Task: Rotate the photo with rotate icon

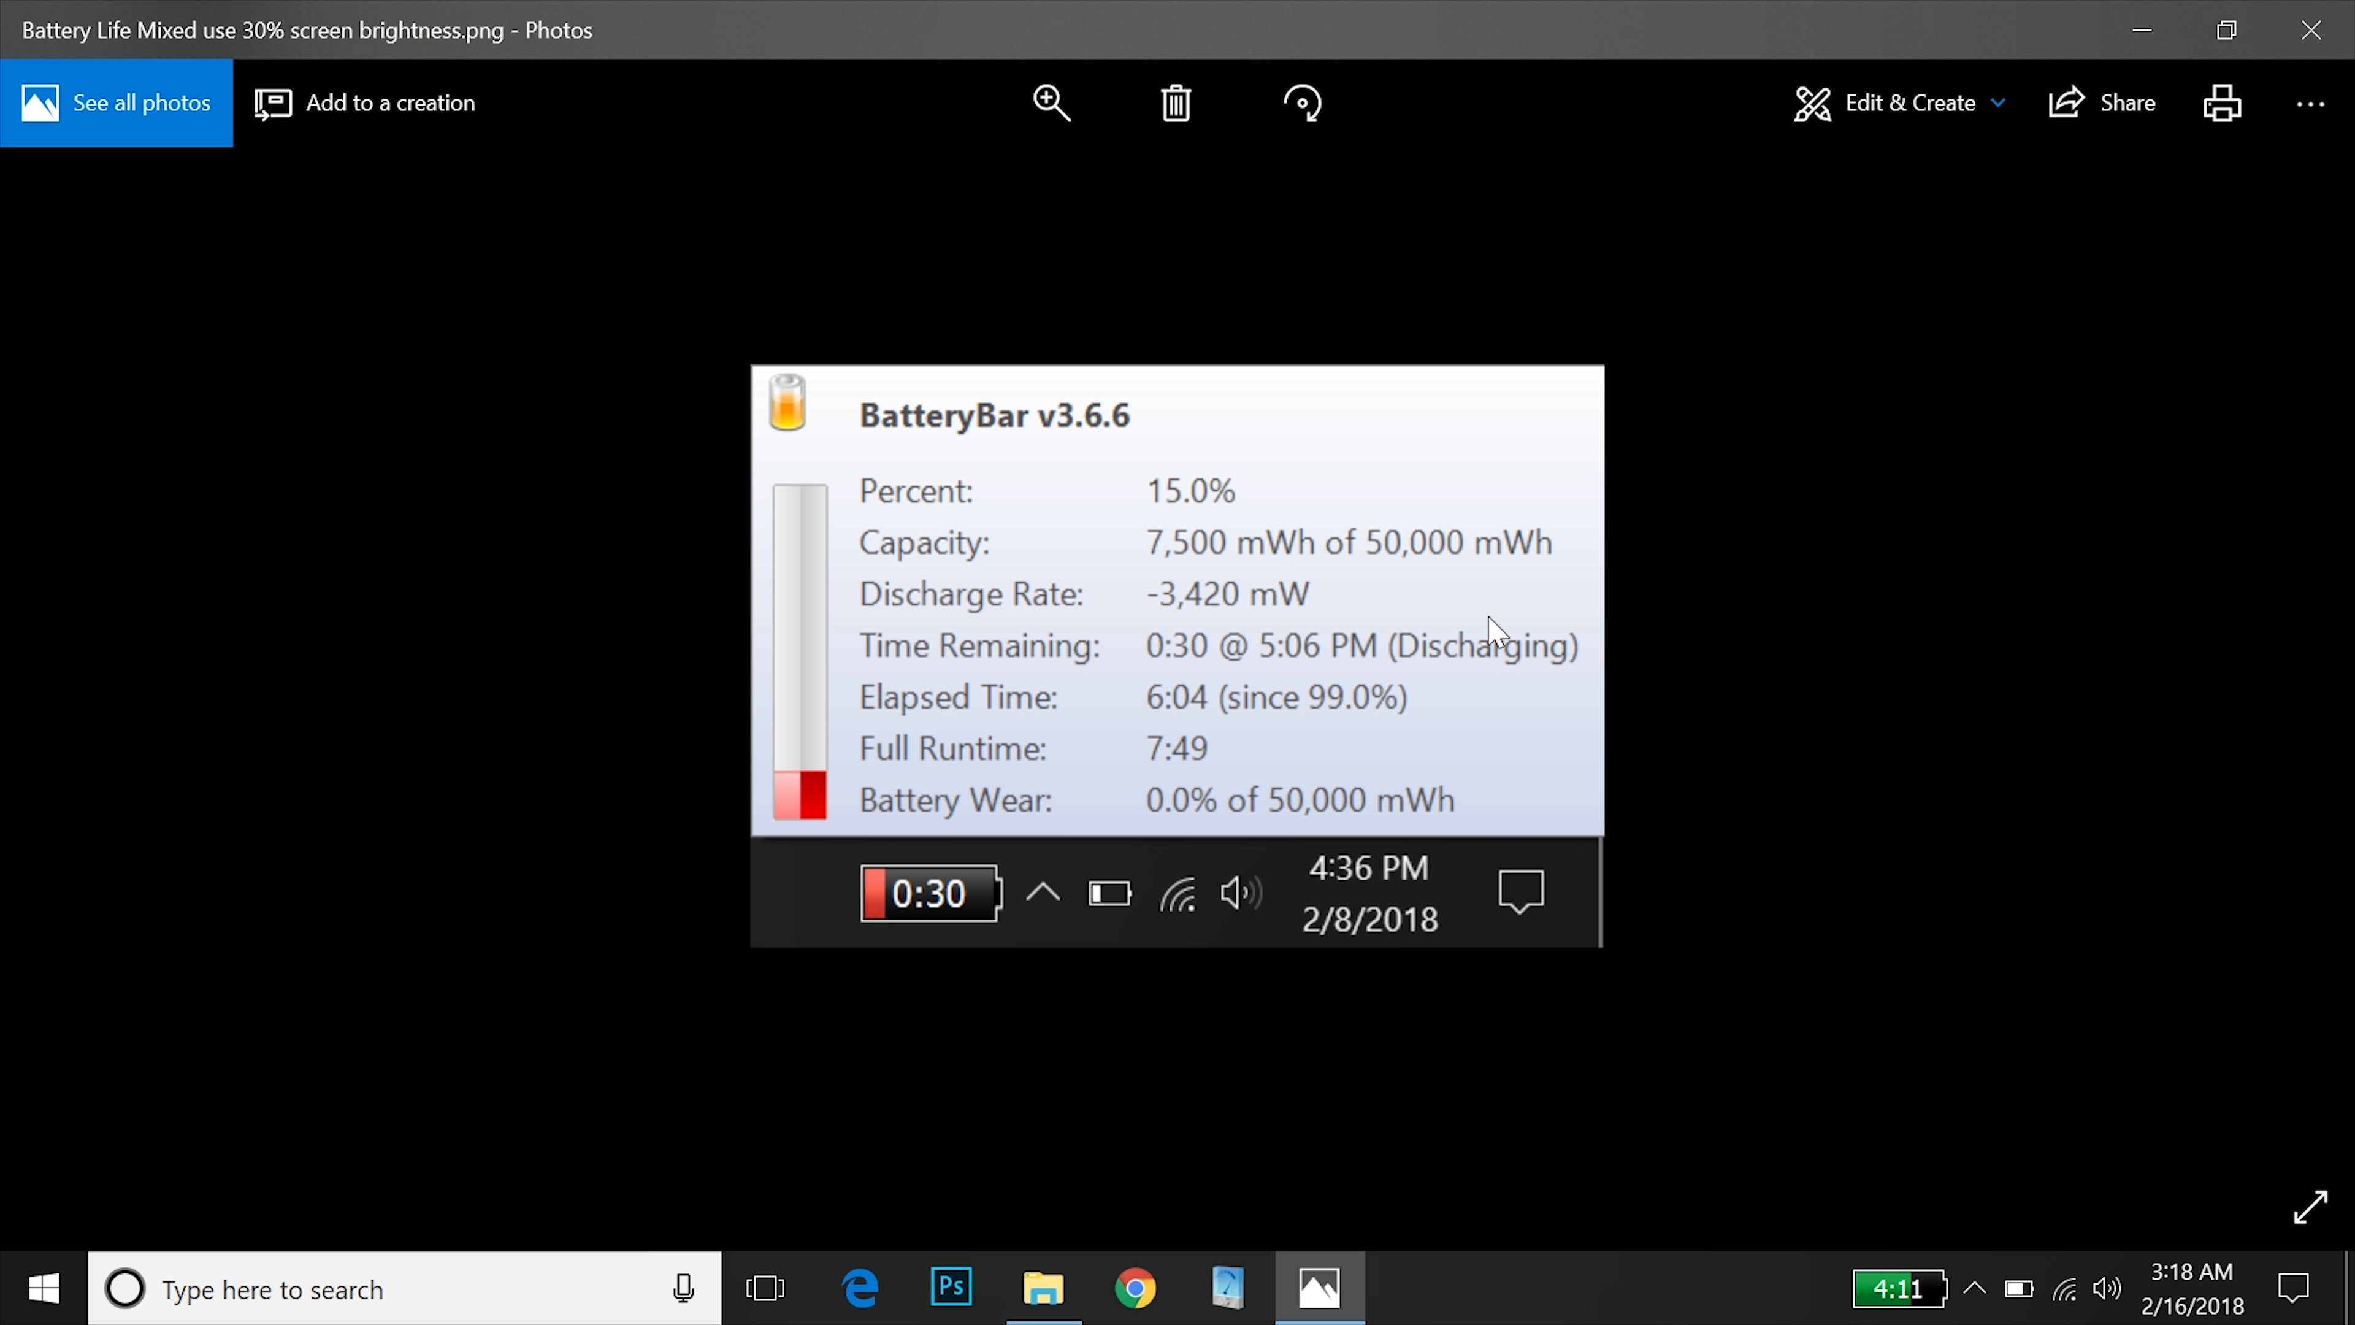Action: point(1302,102)
